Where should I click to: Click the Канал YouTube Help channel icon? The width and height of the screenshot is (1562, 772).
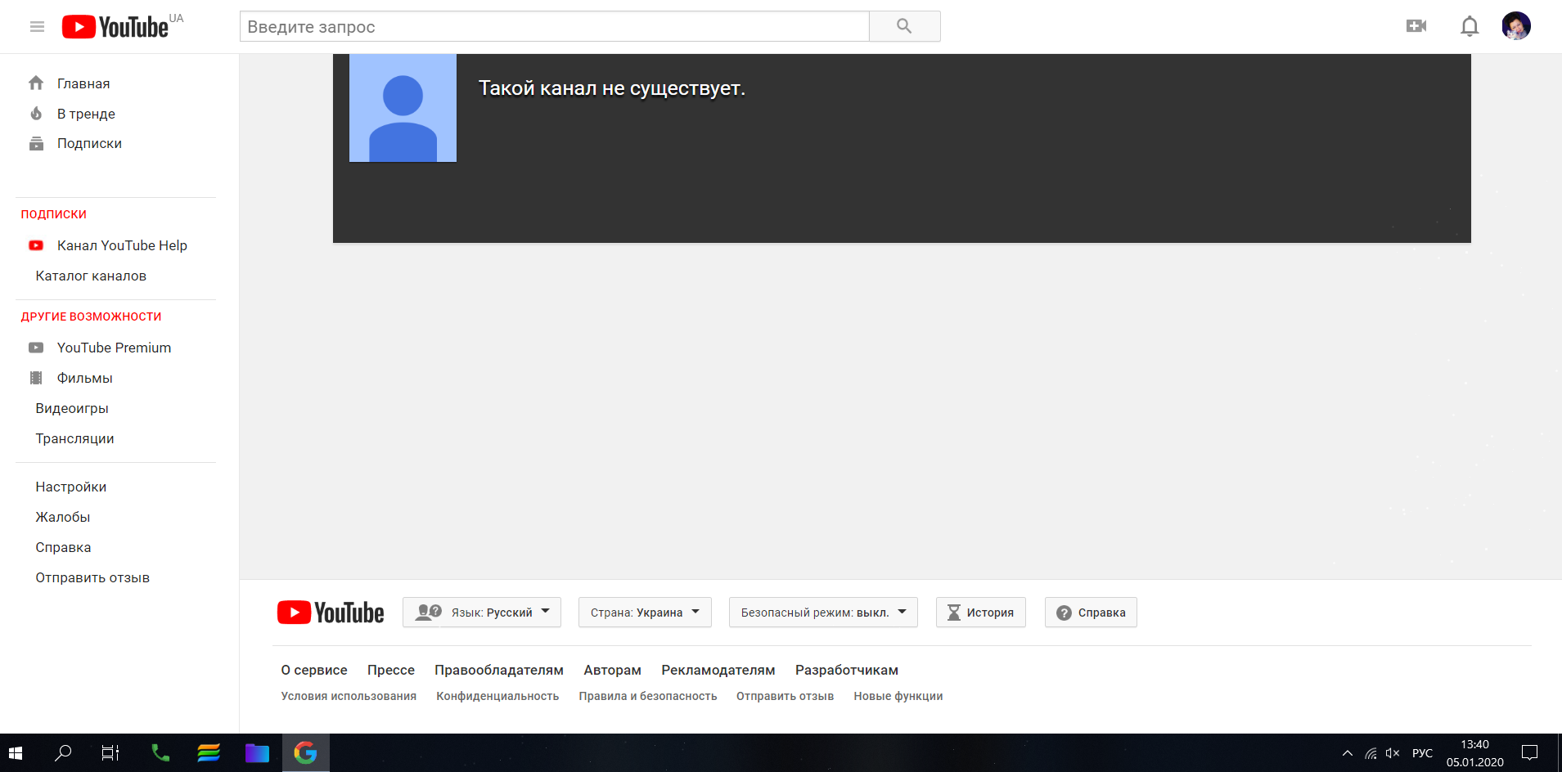[36, 245]
